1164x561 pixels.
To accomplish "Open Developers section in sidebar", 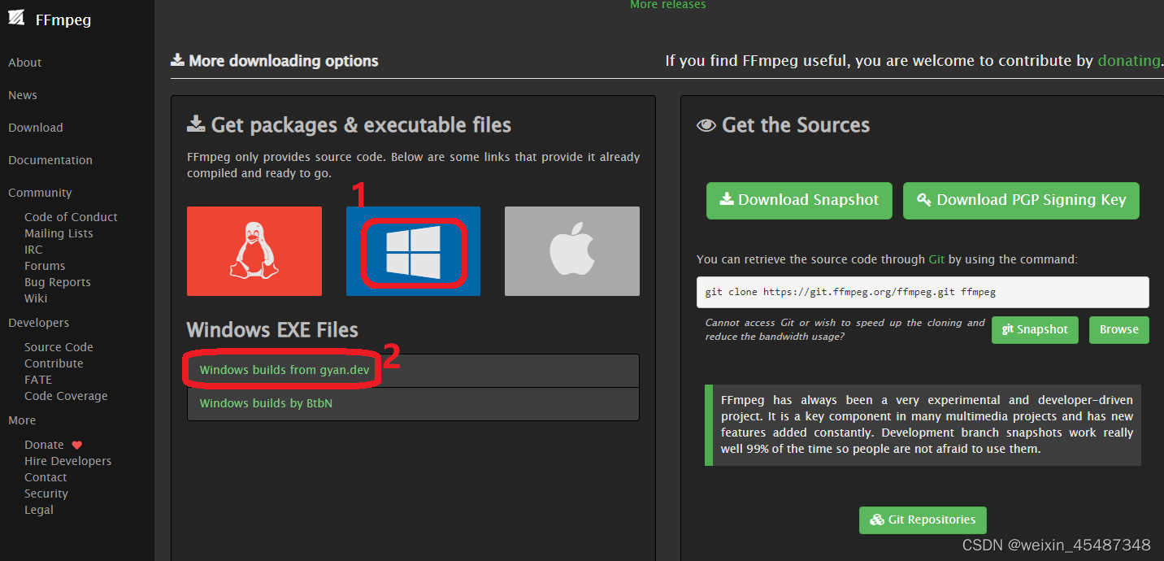I will click(38, 323).
